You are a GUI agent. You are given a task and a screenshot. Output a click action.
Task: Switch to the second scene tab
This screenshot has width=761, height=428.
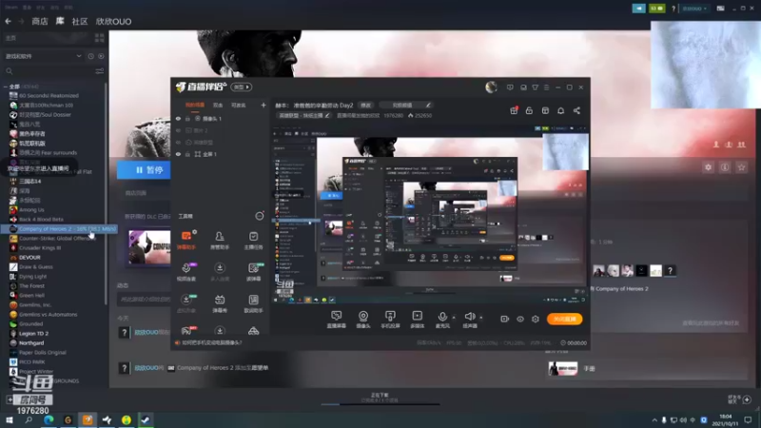coord(218,105)
